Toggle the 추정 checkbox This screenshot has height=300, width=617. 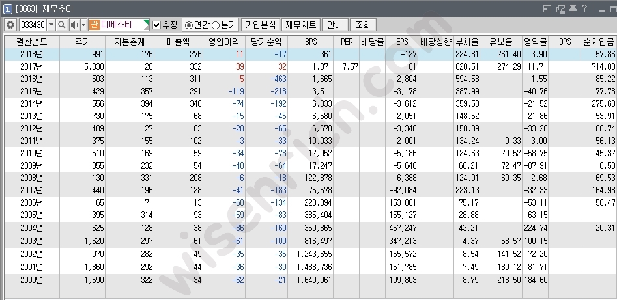pyautogui.click(x=157, y=25)
